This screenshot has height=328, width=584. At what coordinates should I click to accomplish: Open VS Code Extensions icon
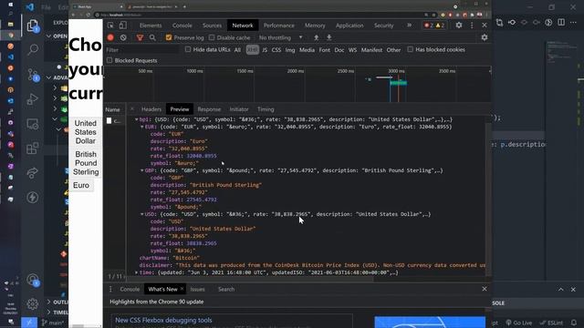(33, 149)
